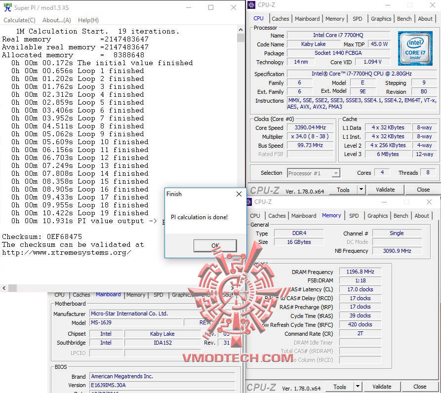
Task: Select About tab in the Memory CPU-Z window
Action: 422,216
